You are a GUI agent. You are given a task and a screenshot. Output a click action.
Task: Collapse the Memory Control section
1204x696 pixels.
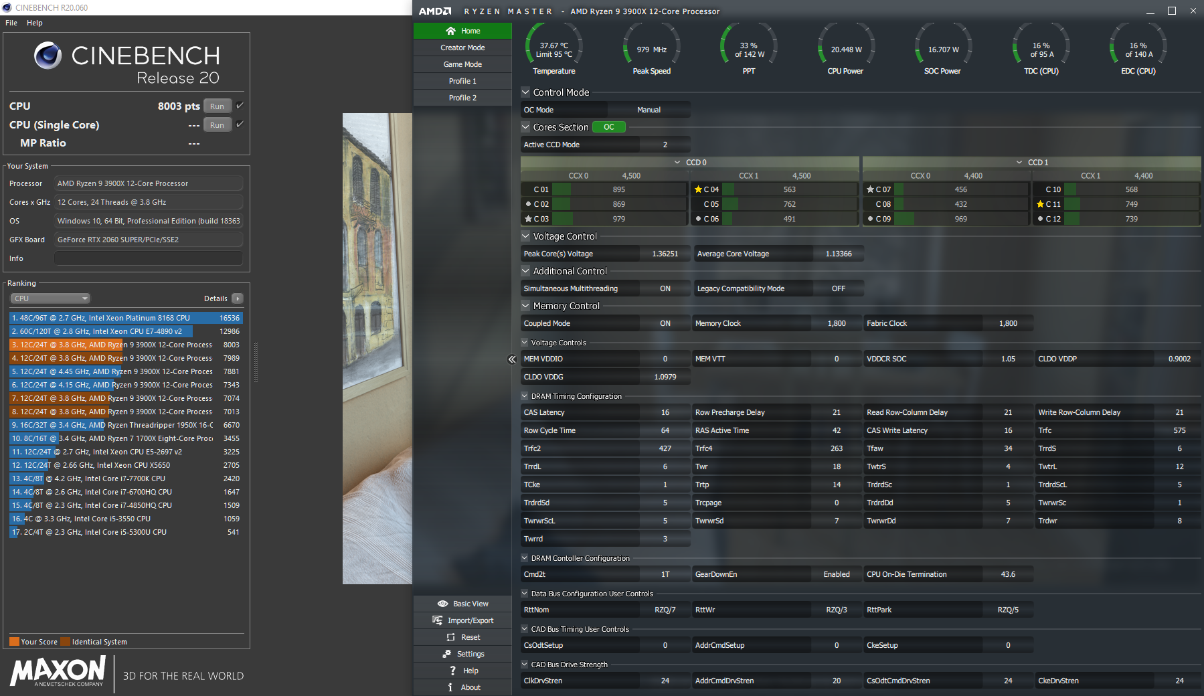pos(525,306)
